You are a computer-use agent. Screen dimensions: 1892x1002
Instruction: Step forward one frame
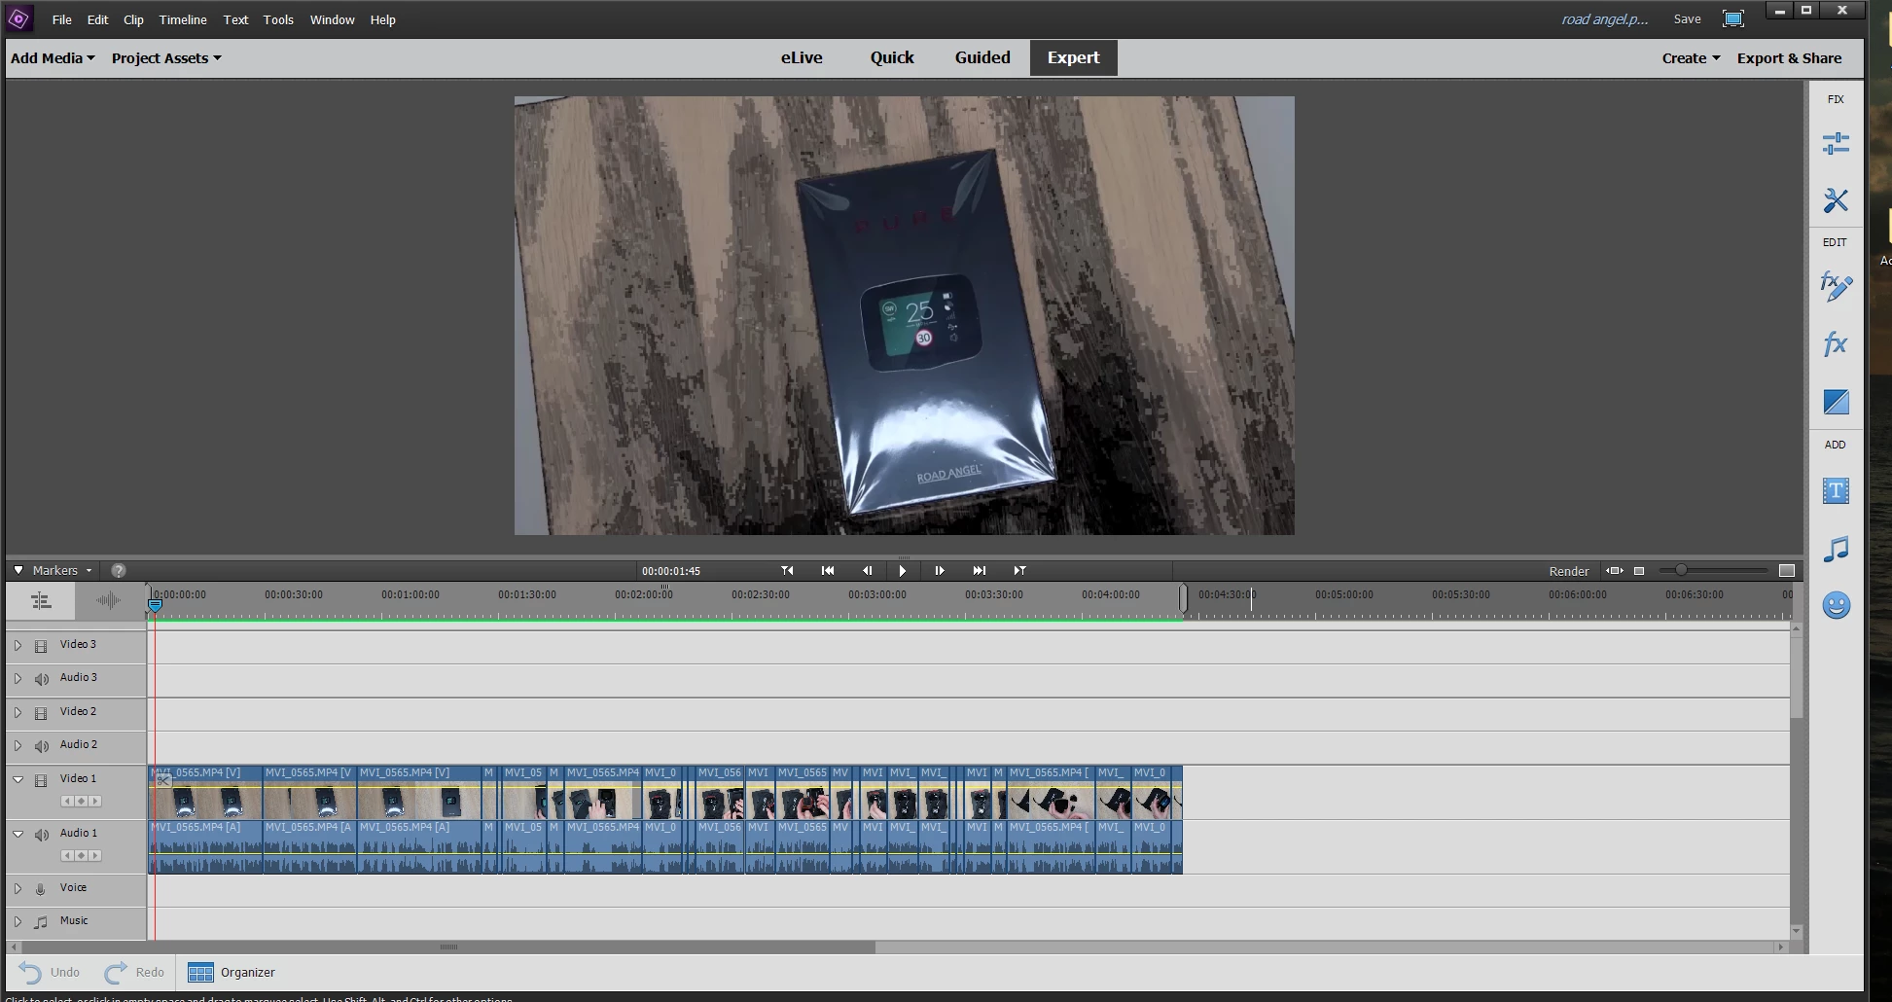[939, 571]
